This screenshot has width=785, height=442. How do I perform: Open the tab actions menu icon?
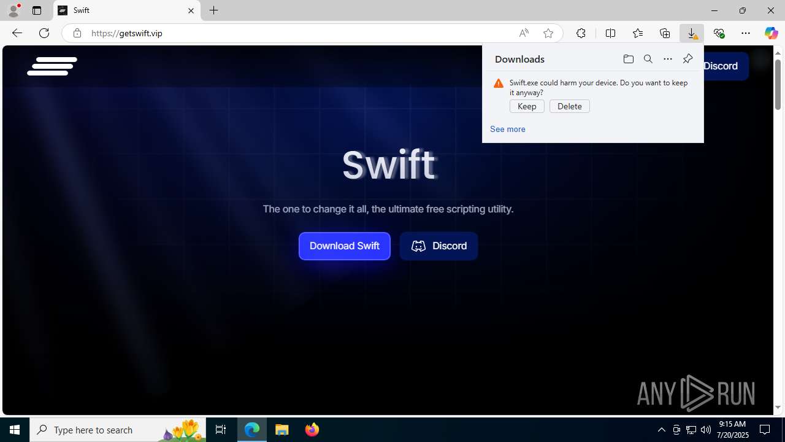(37, 10)
